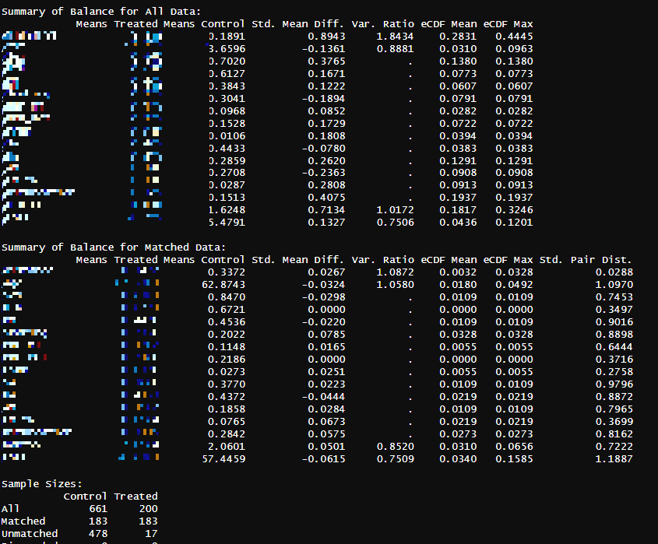
Task: Click the Std. Mean Diff. value 0.1671
Action: click(x=326, y=74)
